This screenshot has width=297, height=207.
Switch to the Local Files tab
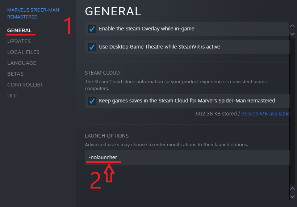tap(23, 52)
